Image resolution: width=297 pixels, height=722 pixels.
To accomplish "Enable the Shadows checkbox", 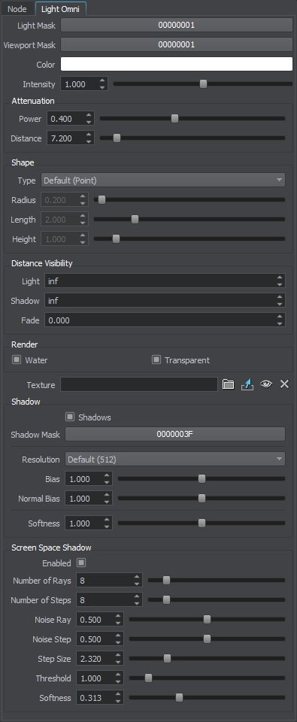I will (69, 417).
